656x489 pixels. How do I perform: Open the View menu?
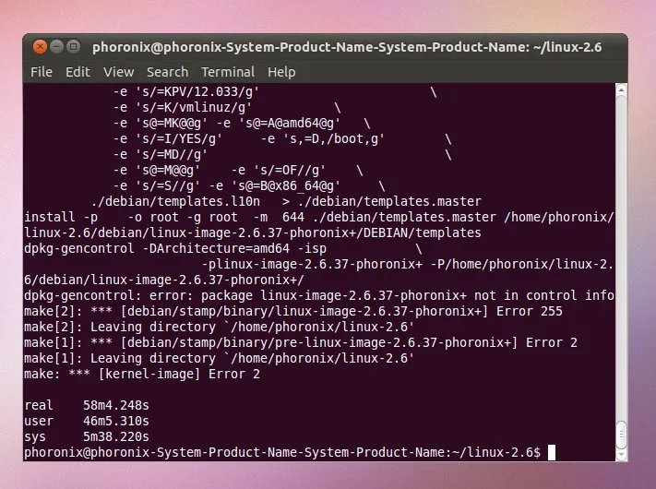[118, 72]
